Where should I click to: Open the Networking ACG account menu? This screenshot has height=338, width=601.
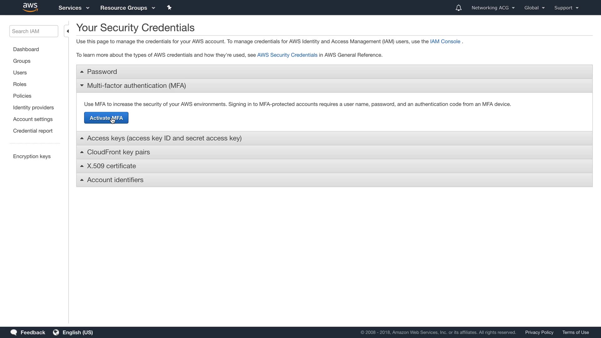point(493,8)
